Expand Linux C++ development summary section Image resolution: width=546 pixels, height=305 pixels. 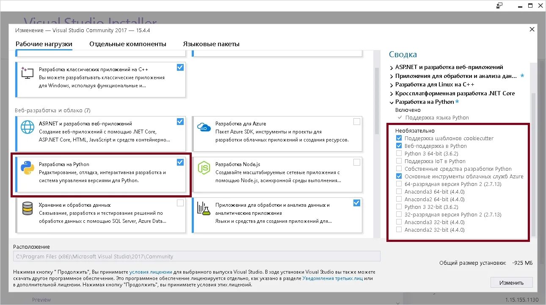tap(392, 85)
